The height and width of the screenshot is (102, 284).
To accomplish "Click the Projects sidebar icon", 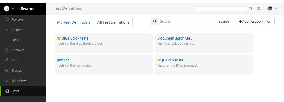I will [7, 30].
